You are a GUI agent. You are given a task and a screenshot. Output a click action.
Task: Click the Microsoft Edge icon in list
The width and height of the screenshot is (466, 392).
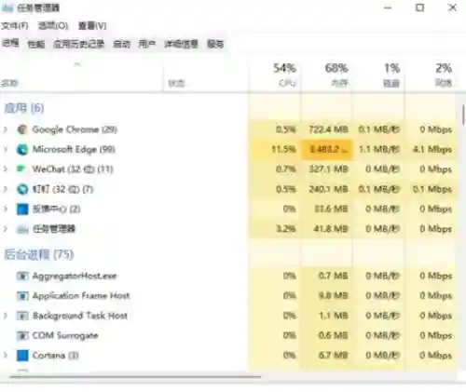(22, 150)
